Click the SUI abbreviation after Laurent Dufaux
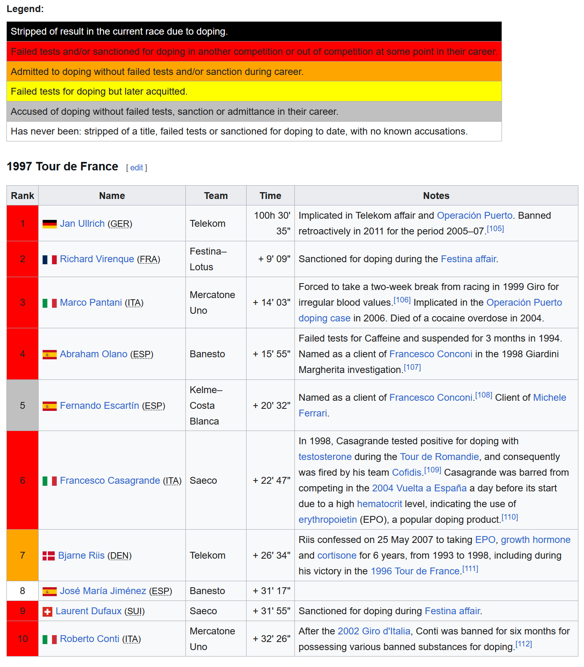 pyautogui.click(x=134, y=611)
